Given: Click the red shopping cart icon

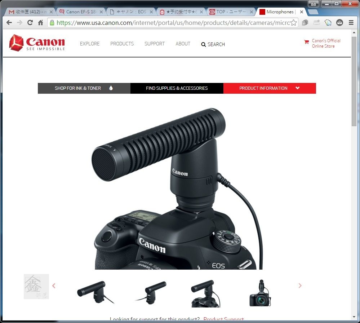Looking at the screenshot, I should [307, 42].
